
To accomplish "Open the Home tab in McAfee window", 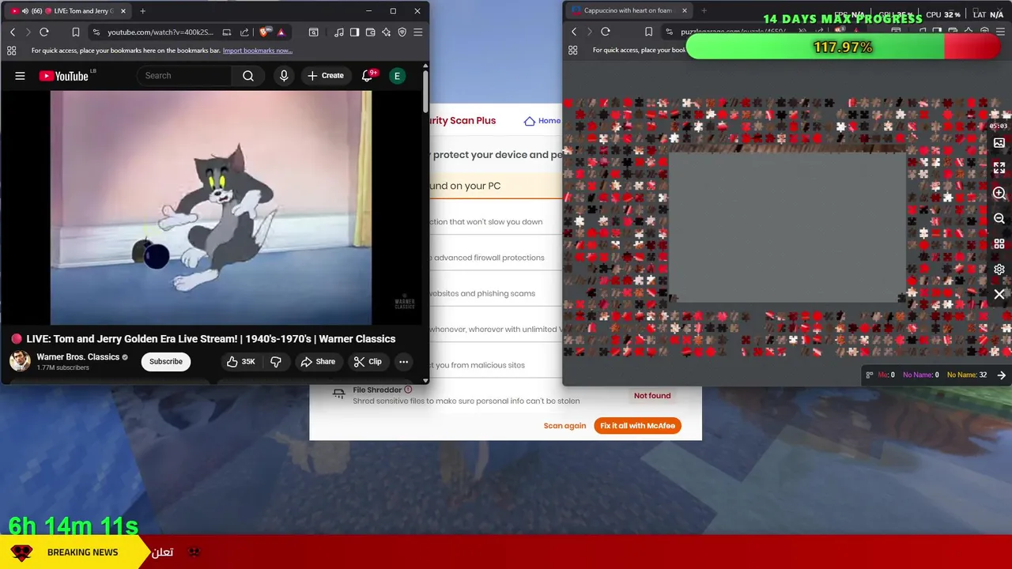I will pos(542,121).
